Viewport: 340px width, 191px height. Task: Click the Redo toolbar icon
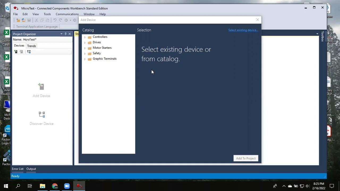pos(60,20)
